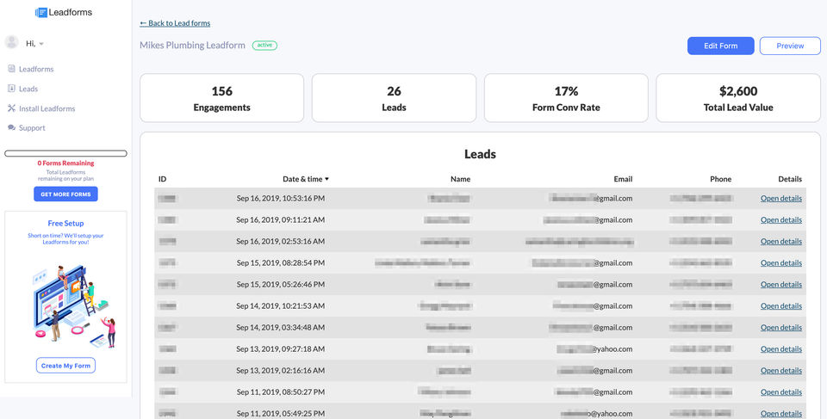Expand the Hi user account dropdown
827x419 pixels.
pyautogui.click(x=41, y=43)
